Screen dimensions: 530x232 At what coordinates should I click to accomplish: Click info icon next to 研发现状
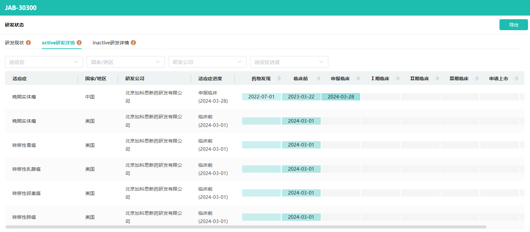29,43
